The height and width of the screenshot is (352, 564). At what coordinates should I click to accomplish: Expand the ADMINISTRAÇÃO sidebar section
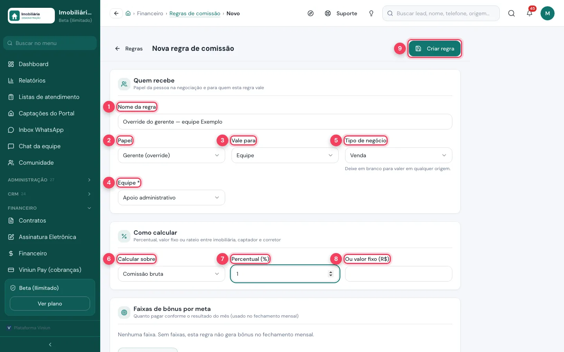point(50,180)
